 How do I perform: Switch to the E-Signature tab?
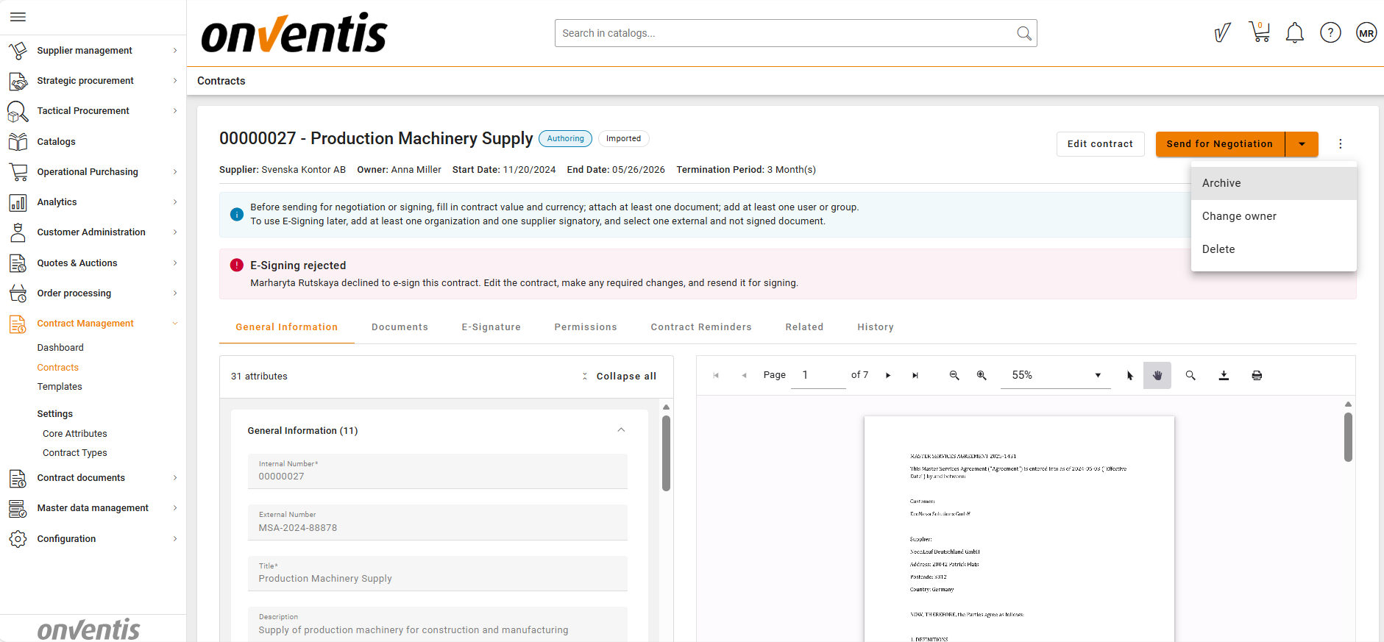click(x=491, y=327)
